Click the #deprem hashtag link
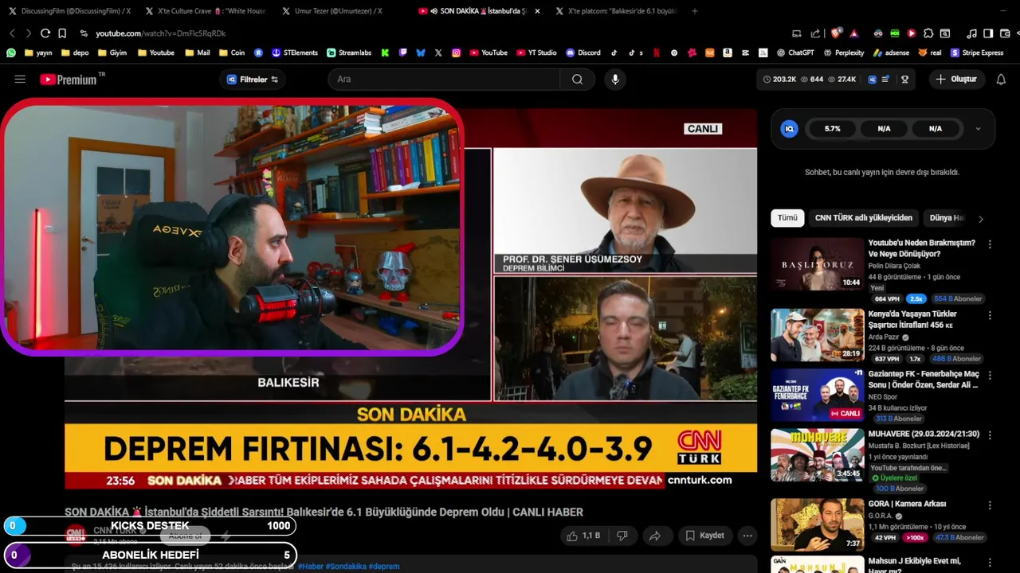Viewport: 1020px width, 573px height. [x=383, y=567]
